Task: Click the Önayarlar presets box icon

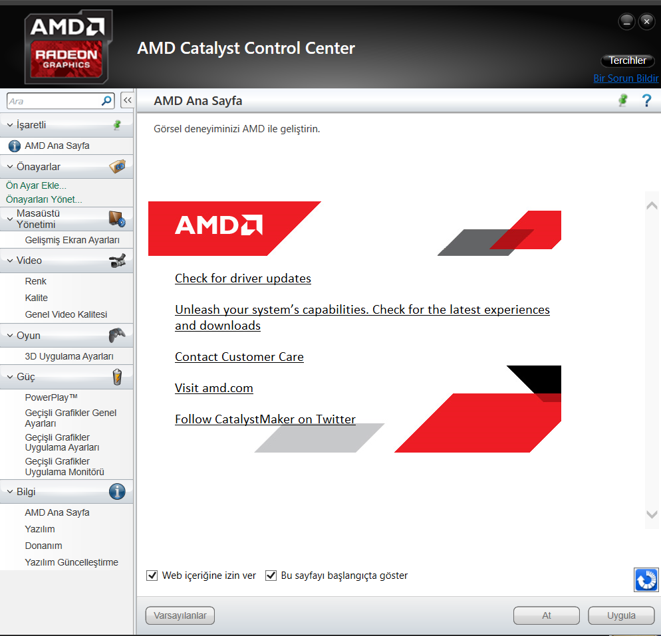Action: pyautogui.click(x=117, y=166)
